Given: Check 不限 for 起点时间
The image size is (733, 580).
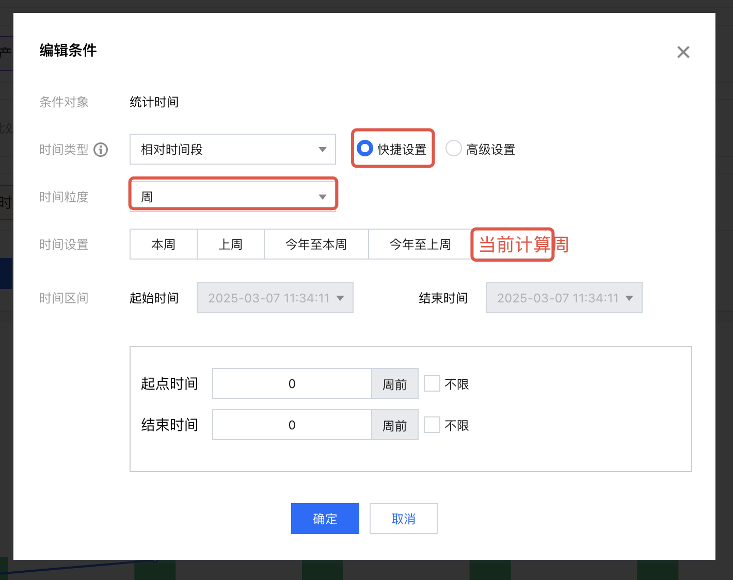Looking at the screenshot, I should point(432,383).
